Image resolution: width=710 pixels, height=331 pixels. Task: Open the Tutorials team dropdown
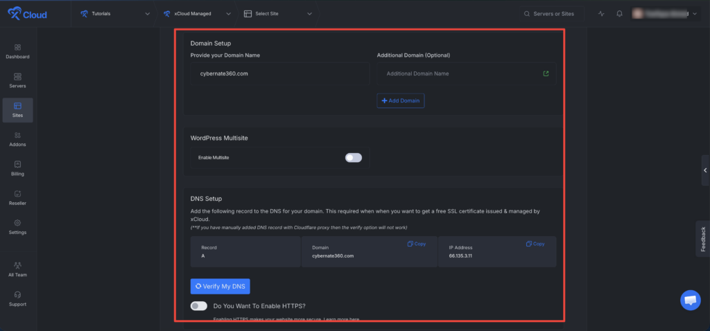click(x=114, y=14)
